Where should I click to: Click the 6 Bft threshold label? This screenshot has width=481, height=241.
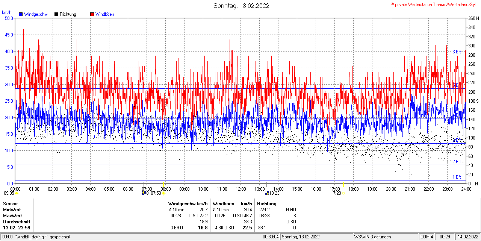point(457,52)
